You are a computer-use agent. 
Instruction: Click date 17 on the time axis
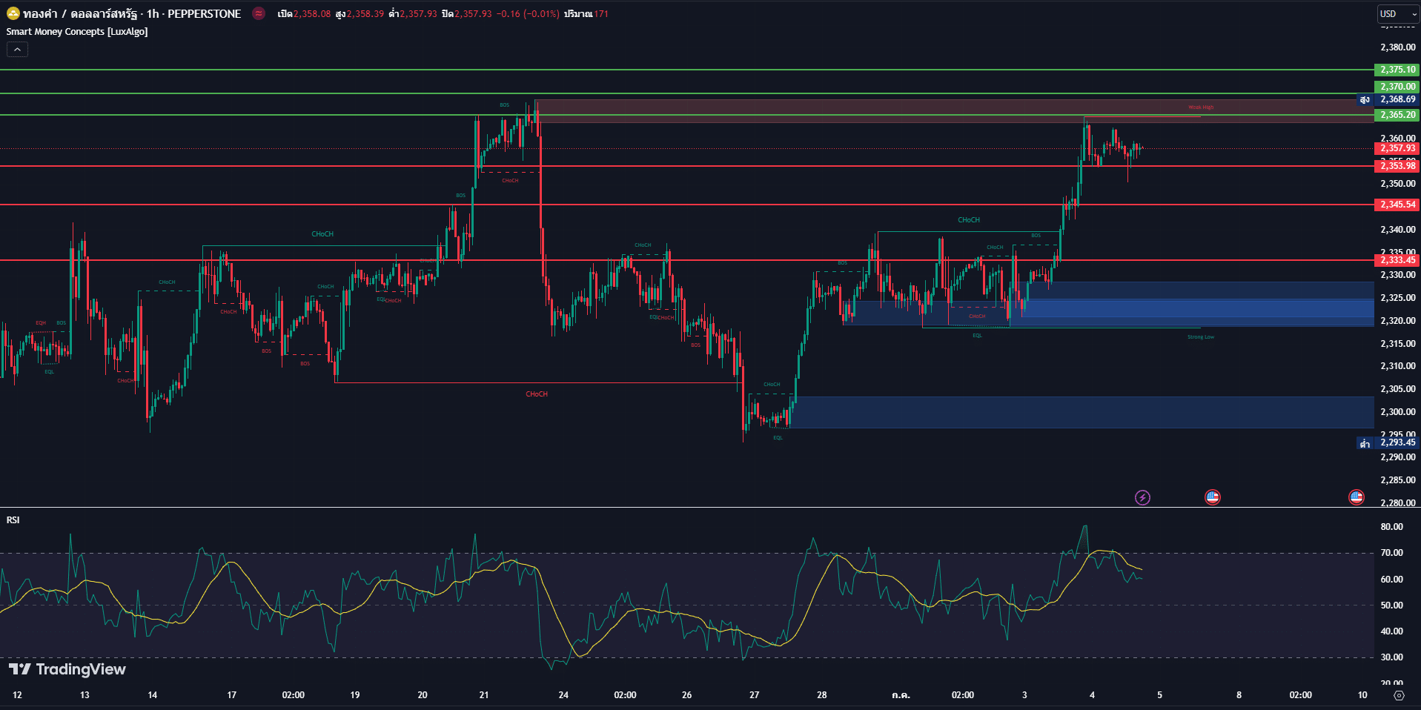coord(231,695)
